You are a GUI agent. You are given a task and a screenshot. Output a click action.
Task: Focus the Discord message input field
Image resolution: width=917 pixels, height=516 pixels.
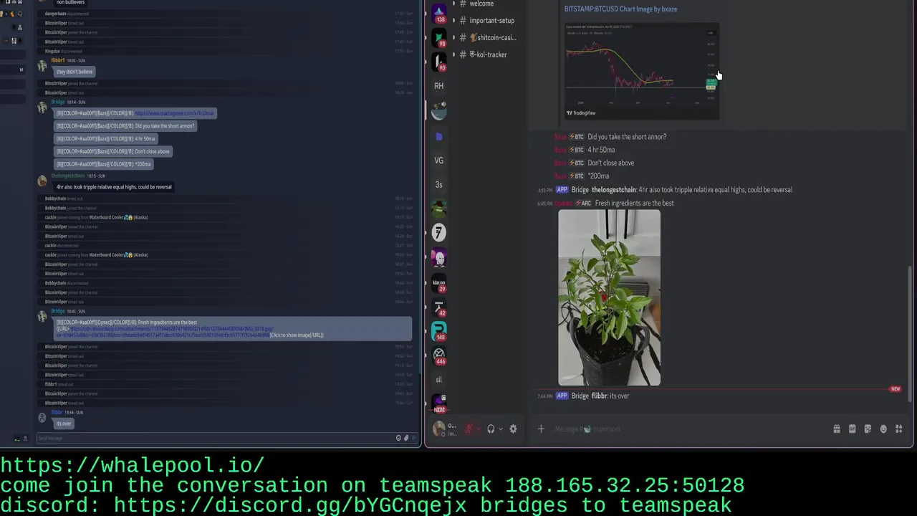click(x=688, y=429)
